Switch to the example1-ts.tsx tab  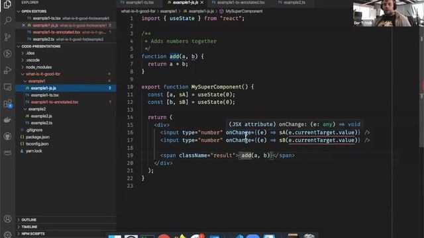(140, 3)
